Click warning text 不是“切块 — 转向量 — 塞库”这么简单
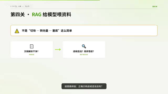 (47, 31)
